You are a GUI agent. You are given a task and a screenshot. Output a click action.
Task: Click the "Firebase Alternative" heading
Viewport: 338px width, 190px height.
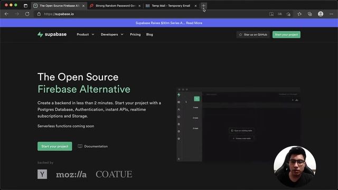point(84,89)
